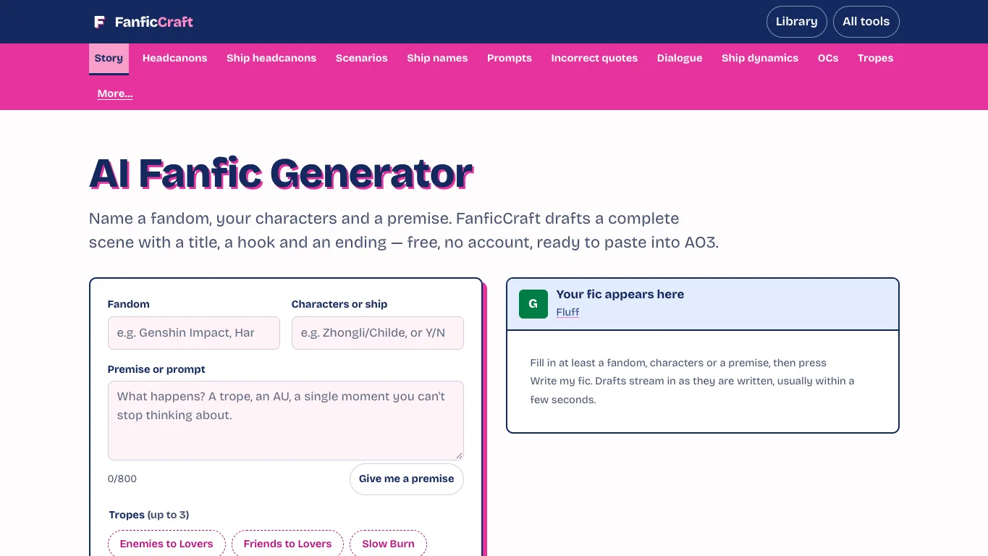Click Give me a premise button
Viewport: 988px width, 556px height.
pos(406,479)
